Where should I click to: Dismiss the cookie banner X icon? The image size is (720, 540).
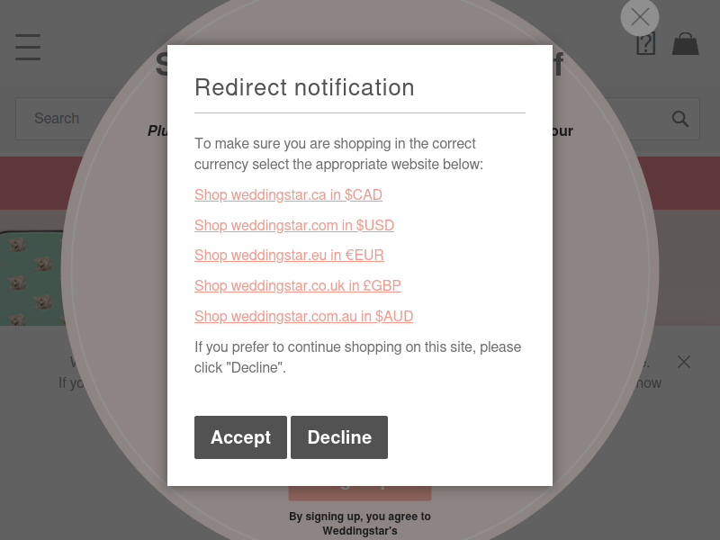(684, 362)
